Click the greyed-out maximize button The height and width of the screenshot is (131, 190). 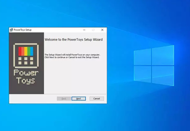point(93,30)
